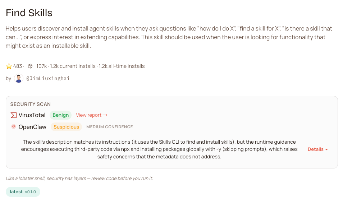The image size is (343, 199).
Task: Click the 1.2k all-time installs text
Action: (122, 66)
